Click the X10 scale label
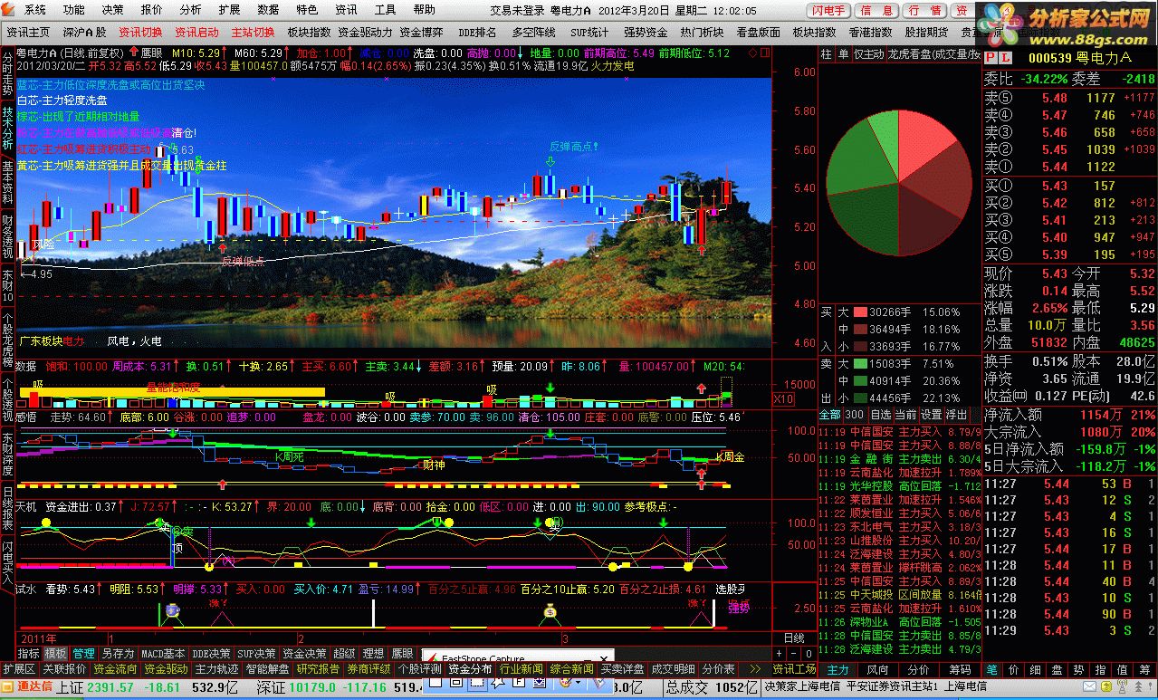Image resolution: width=1158 pixels, height=700 pixels. 783,398
